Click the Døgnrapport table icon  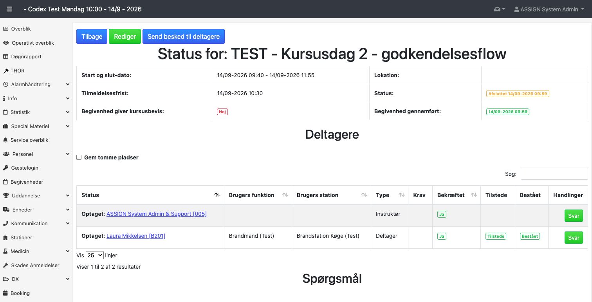(x=6, y=56)
